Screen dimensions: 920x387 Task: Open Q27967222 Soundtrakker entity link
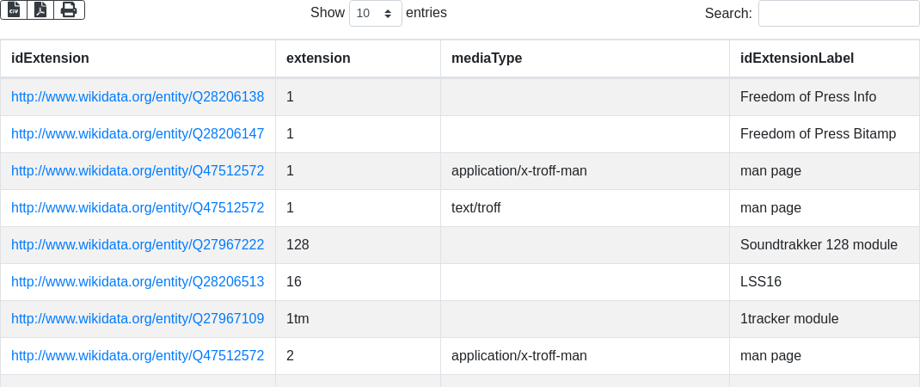tap(138, 245)
